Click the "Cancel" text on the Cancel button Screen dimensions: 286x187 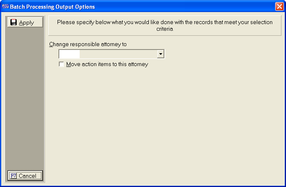click(28, 176)
